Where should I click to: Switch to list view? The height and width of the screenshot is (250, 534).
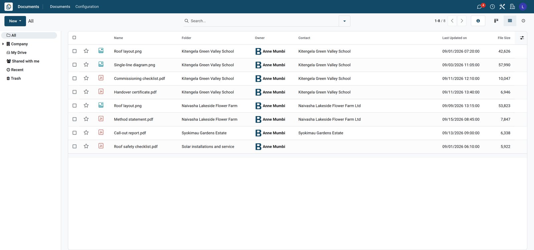click(x=510, y=21)
